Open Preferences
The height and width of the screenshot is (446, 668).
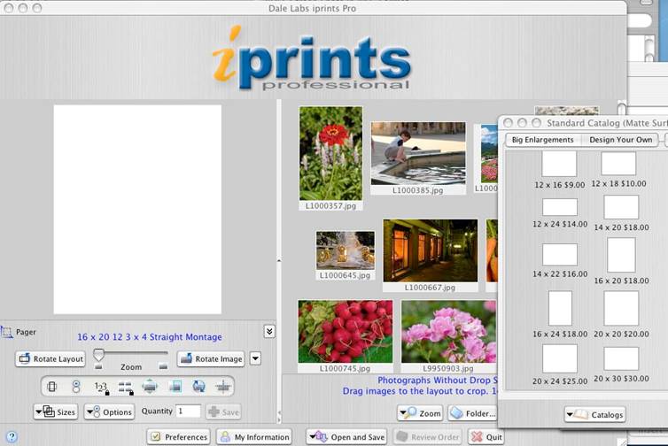tap(179, 436)
